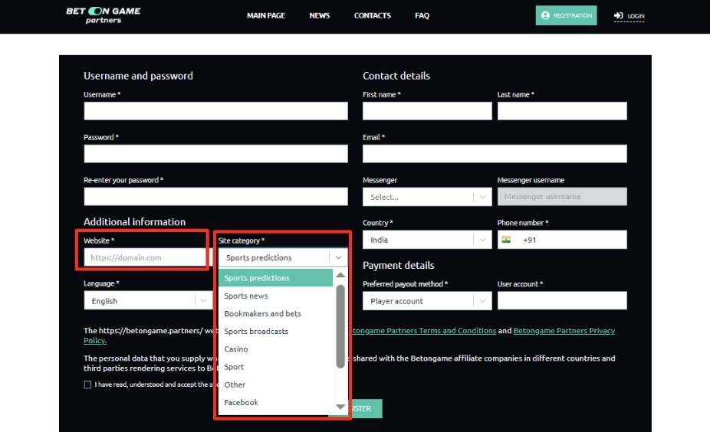Click the category list scrollbar thumb
Screen dimensions: 710x432
coord(340,326)
